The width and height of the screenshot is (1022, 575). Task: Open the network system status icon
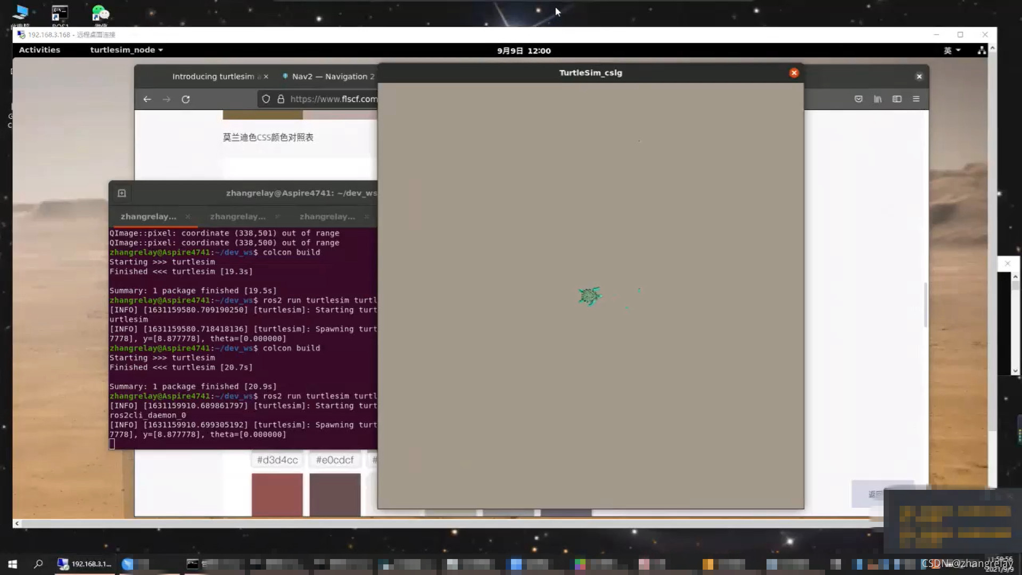(x=982, y=51)
